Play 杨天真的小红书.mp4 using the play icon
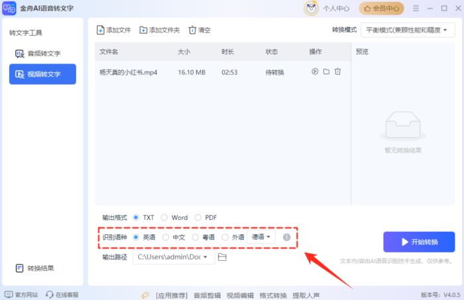The width and height of the screenshot is (464, 300). (x=315, y=72)
